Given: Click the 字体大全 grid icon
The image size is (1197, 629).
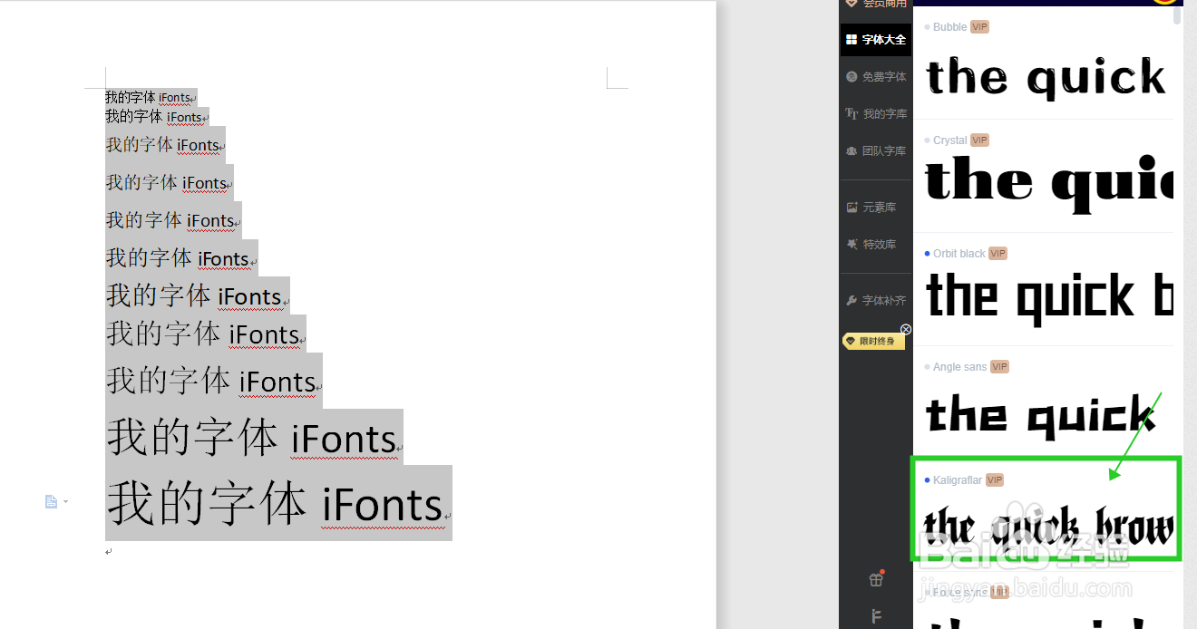Looking at the screenshot, I should tap(852, 40).
